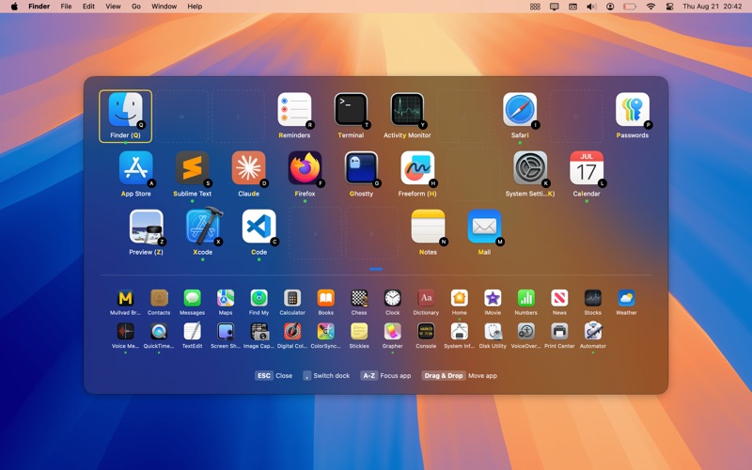The width and height of the screenshot is (752, 470).
Task: Open the Dictionary app
Action: tap(426, 298)
